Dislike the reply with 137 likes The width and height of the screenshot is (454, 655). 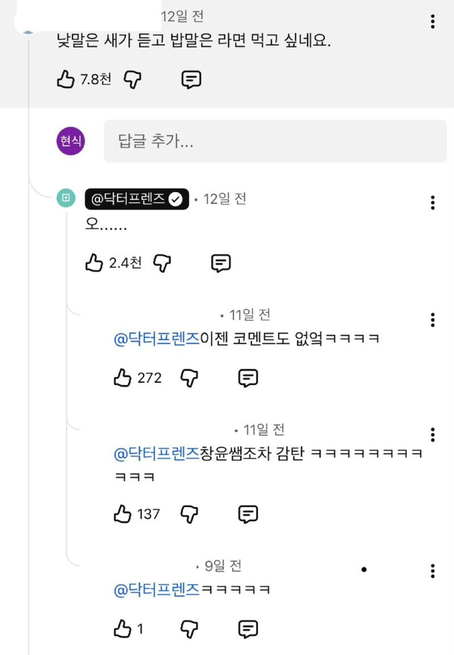point(189,514)
